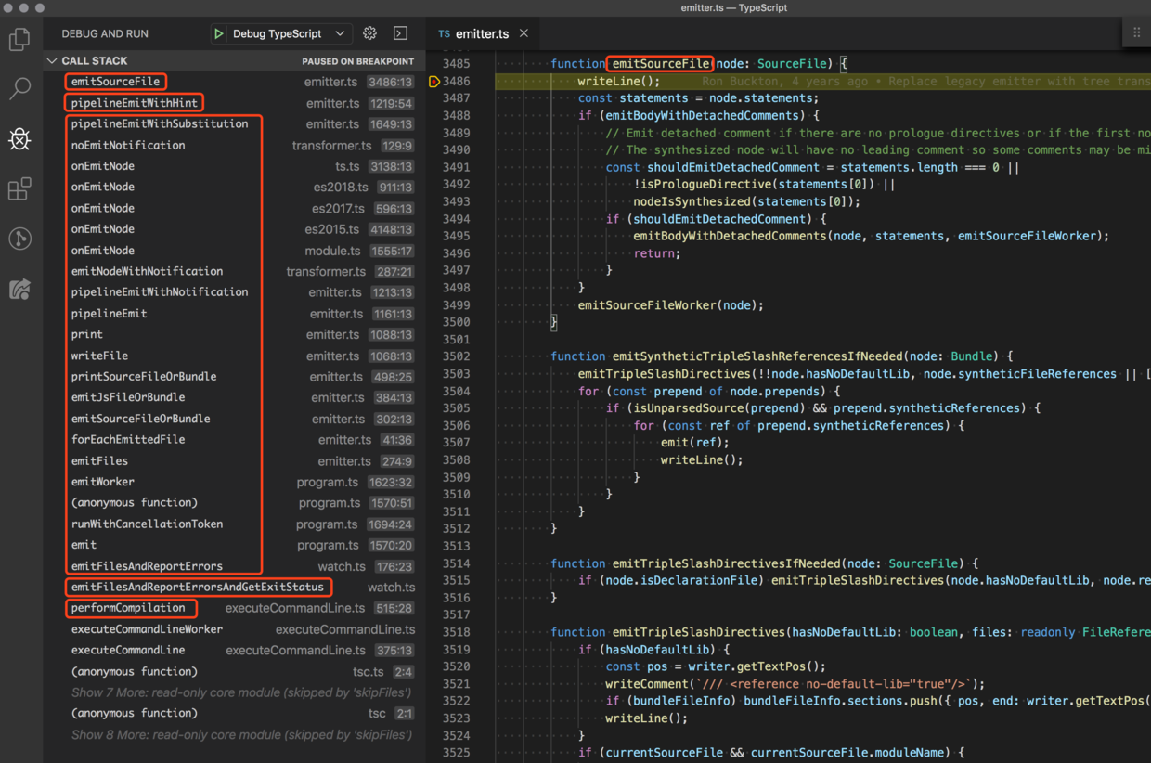
Task: Collapse the Call Stack section
Action: (52, 60)
